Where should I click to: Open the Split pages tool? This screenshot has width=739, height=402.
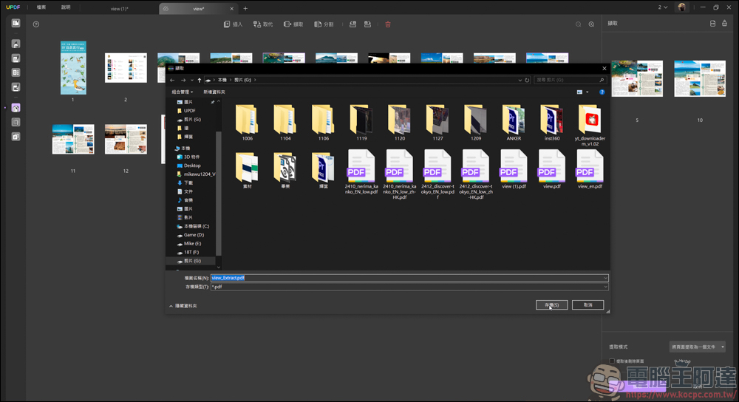pos(324,24)
